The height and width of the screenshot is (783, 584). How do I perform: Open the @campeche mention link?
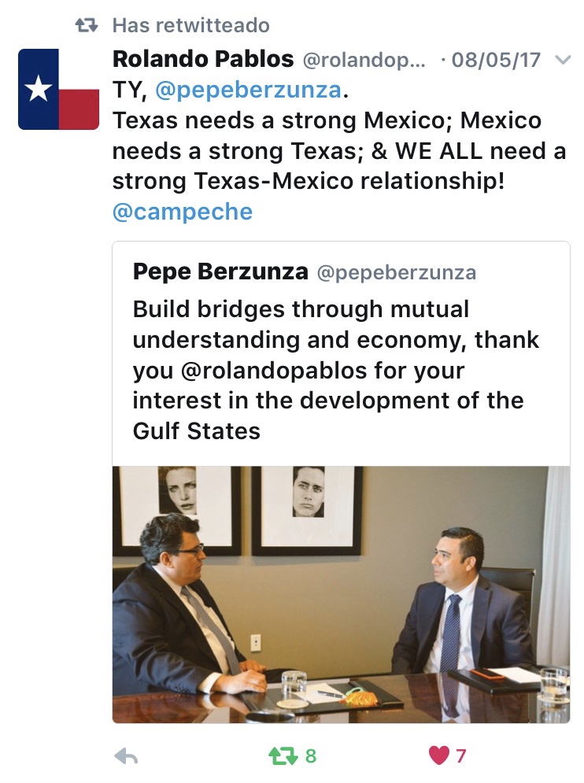tap(183, 212)
